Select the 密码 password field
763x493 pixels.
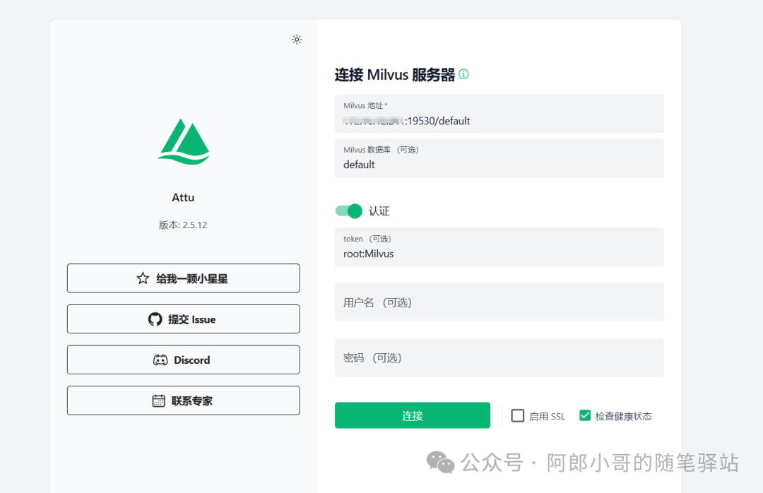[x=499, y=357]
